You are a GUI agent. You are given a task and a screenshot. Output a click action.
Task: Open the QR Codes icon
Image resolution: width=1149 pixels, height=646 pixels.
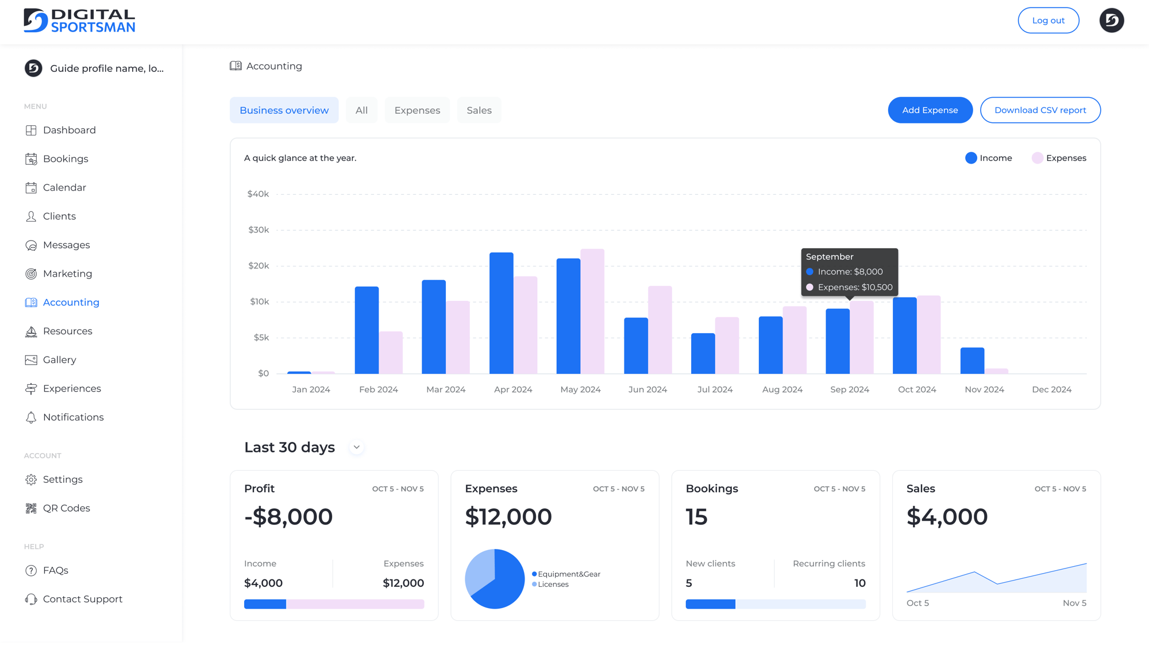31,508
